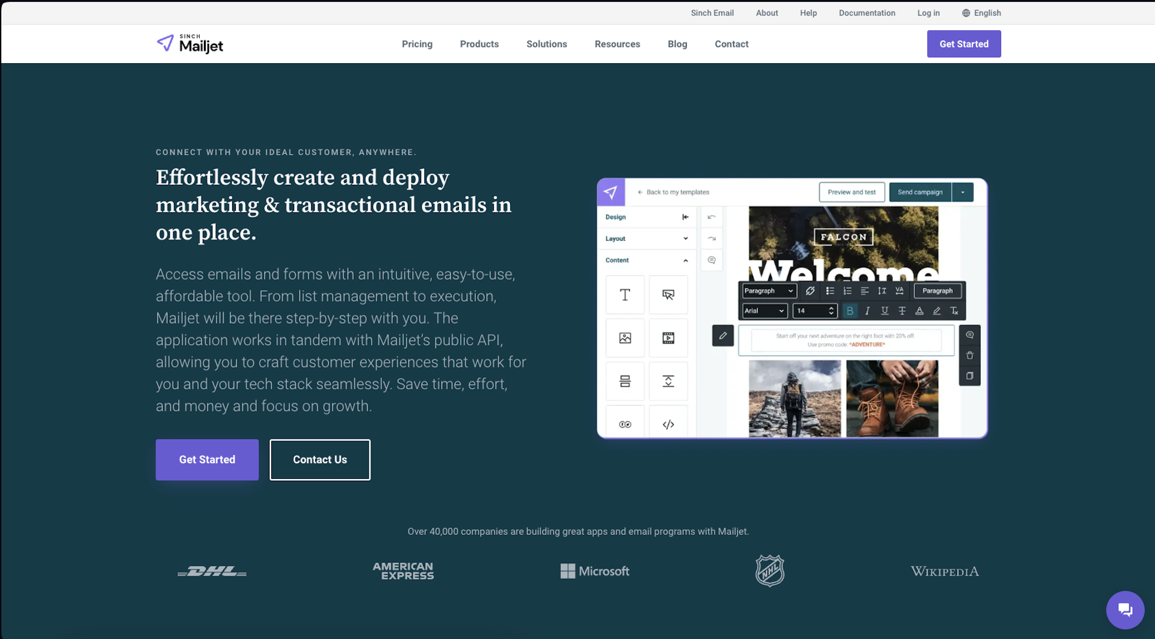
Task: Collapse the Design panel with the arrow icon
Action: 685,217
